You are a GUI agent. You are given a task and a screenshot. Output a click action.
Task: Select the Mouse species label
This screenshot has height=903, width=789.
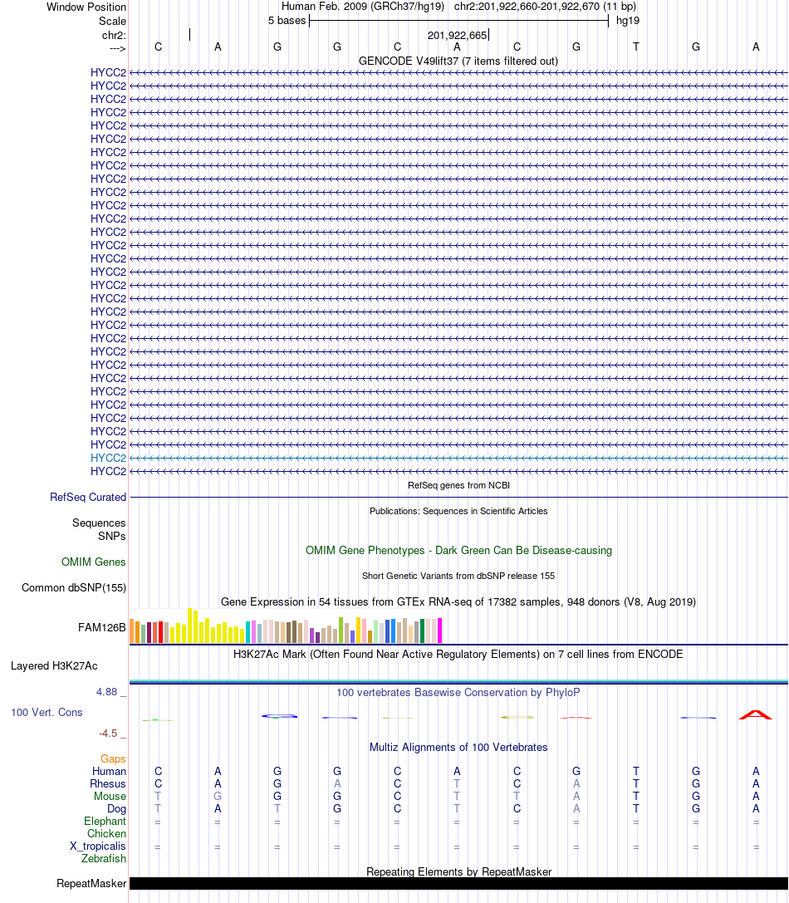pyautogui.click(x=110, y=796)
